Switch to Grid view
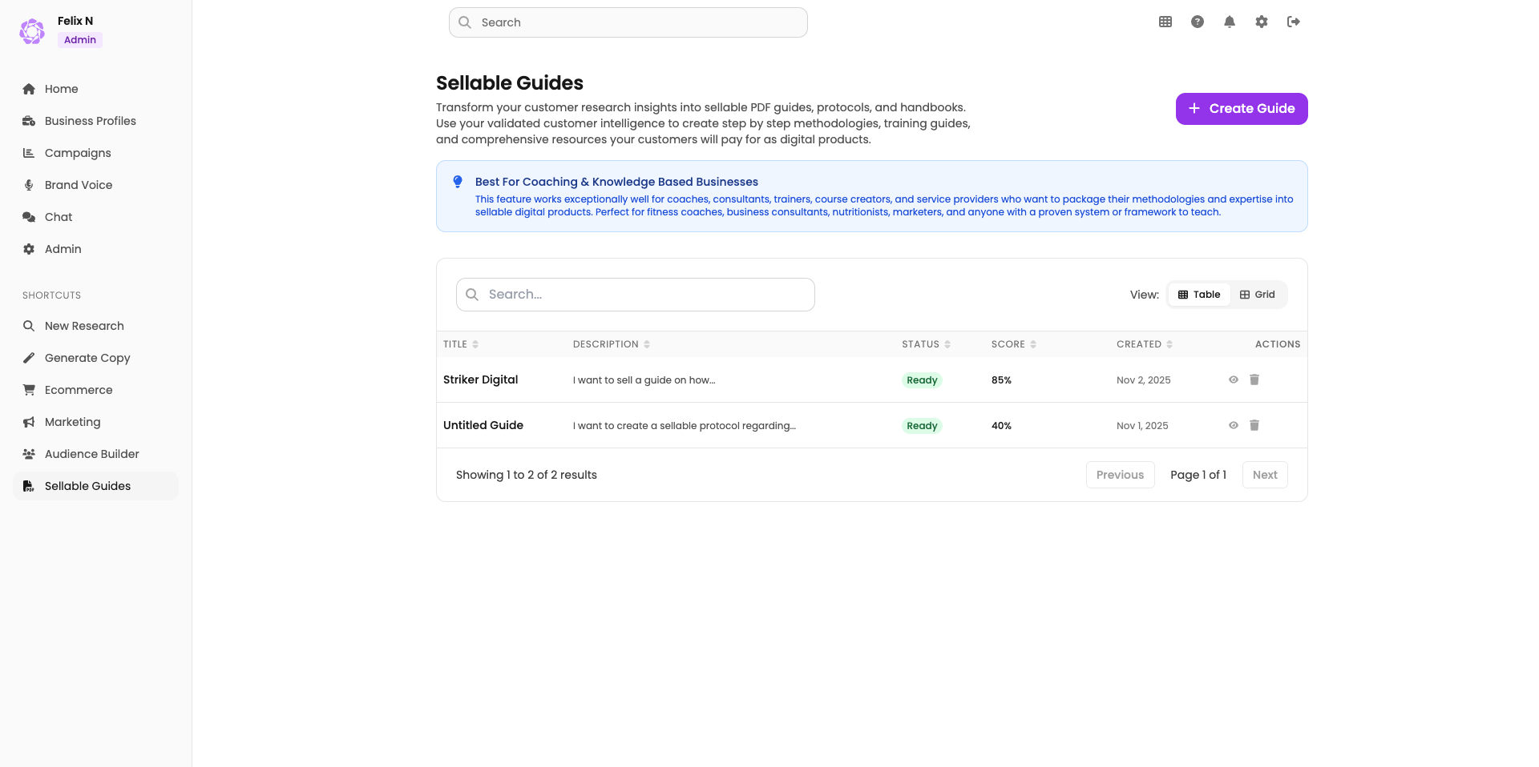 (x=1257, y=295)
